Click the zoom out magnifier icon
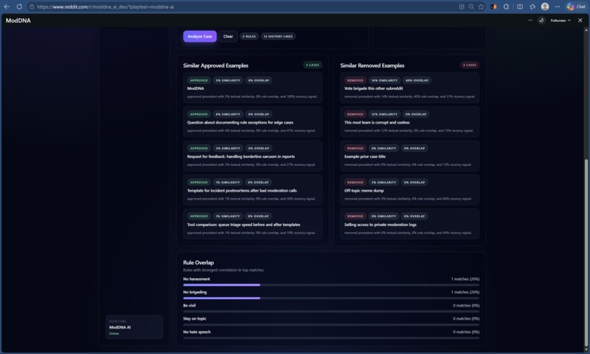The image size is (590, 354). tap(471, 7)
